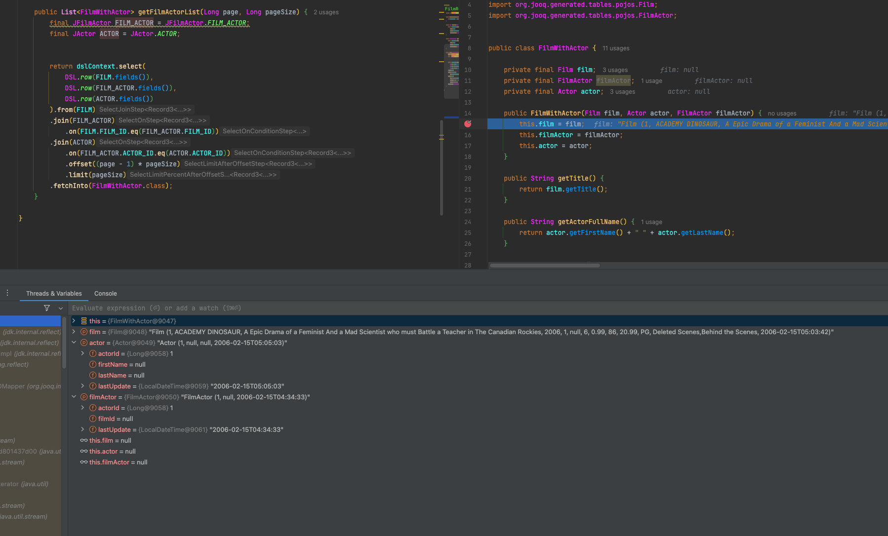Open the dropdown arrow next to the filter icon

61,308
